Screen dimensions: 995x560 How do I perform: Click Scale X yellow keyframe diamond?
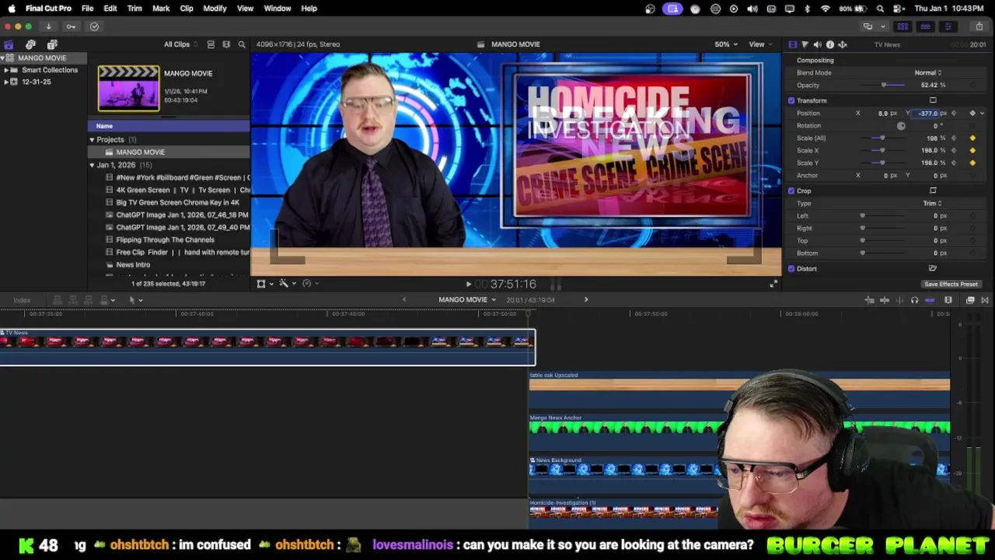click(x=972, y=151)
